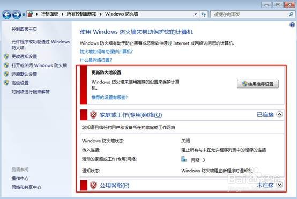The image size is (297, 199).
Task: Click the 关闭 firewall state value
Action: tap(185, 141)
